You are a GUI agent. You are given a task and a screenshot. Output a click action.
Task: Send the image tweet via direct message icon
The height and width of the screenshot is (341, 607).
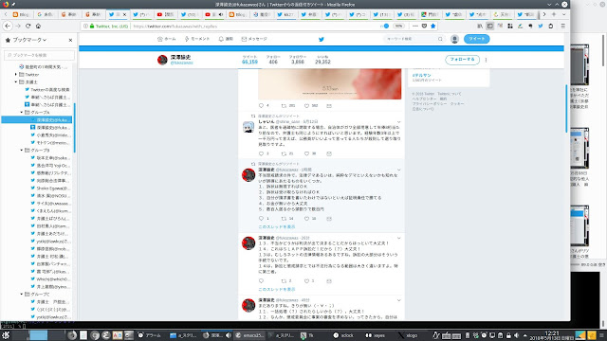(x=329, y=105)
